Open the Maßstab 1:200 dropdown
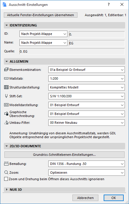The image size is (129, 204). (87, 78)
